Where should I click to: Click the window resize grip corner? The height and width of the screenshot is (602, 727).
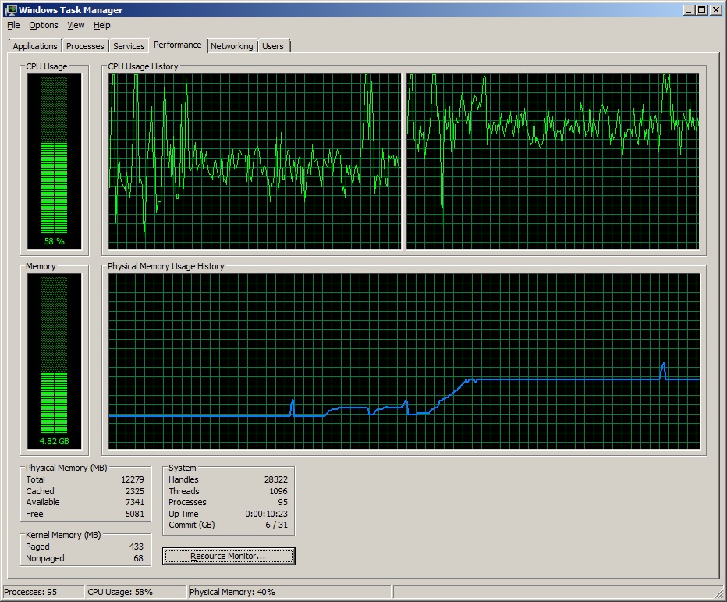click(x=719, y=593)
